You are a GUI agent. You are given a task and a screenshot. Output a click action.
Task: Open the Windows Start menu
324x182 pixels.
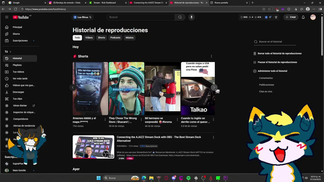(99, 178)
